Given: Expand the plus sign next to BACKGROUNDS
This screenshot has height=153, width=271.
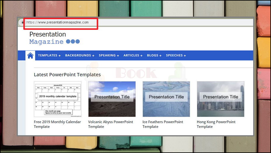Looking at the screenshot, I should [93, 56].
